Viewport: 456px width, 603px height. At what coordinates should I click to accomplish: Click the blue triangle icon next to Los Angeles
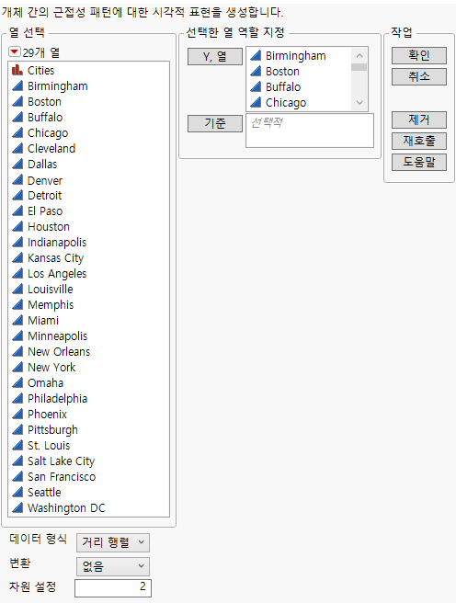point(17,273)
